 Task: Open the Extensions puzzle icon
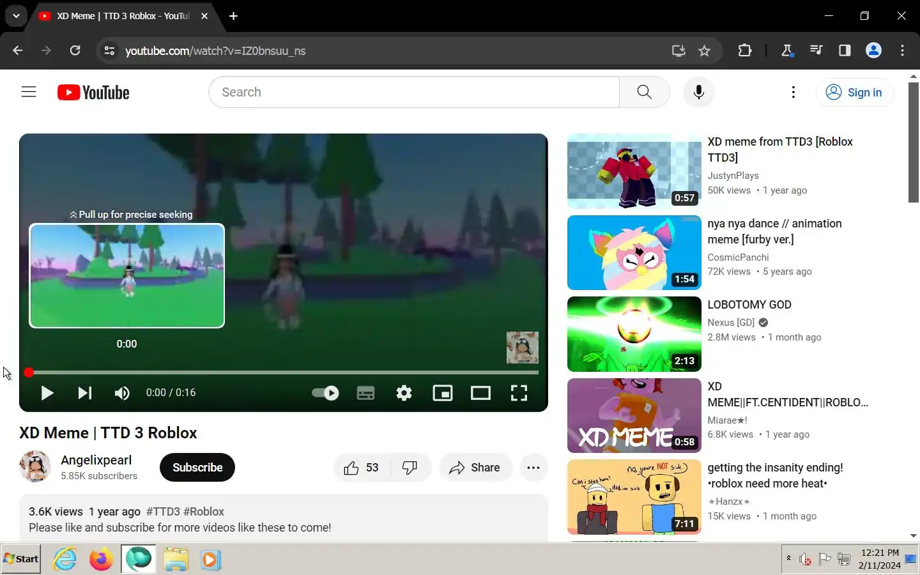coord(745,50)
